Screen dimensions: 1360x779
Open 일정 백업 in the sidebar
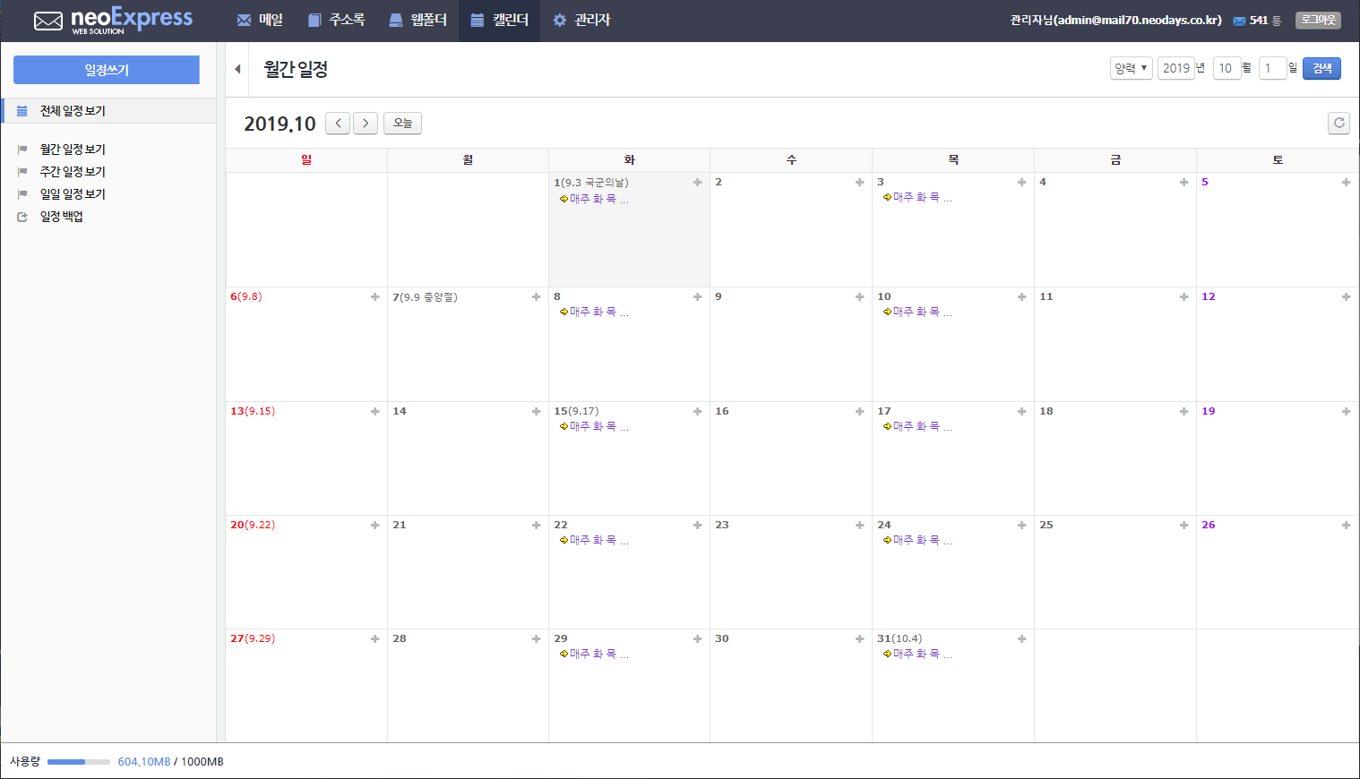pos(62,217)
